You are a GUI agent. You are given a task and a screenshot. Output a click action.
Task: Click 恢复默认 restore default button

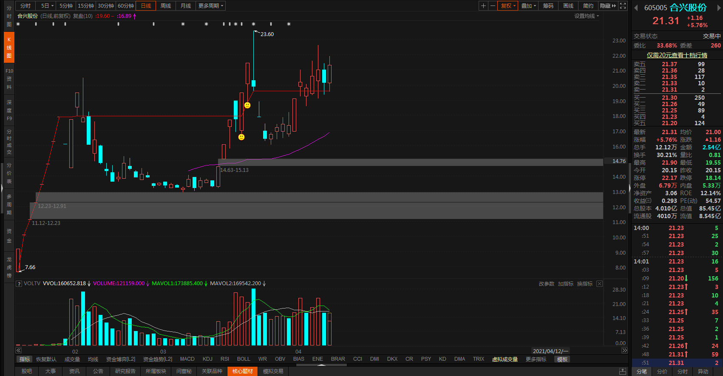coord(46,359)
